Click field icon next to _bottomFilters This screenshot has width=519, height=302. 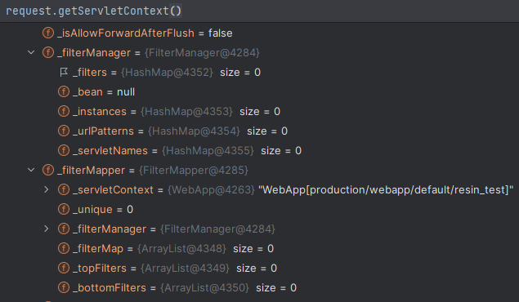coord(64,287)
